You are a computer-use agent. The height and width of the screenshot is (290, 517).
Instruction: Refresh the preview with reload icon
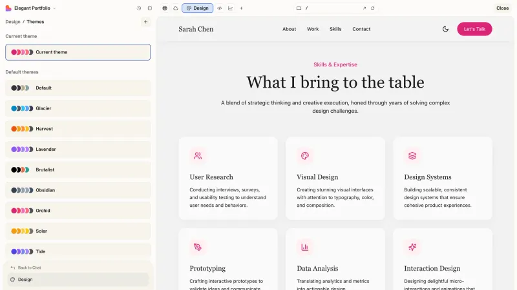[x=373, y=8]
